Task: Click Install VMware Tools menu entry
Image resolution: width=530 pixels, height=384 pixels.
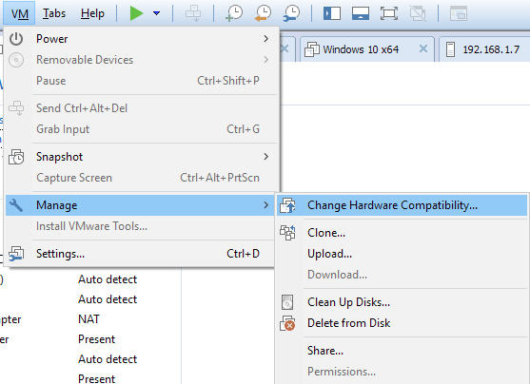Action: pyautogui.click(x=140, y=226)
